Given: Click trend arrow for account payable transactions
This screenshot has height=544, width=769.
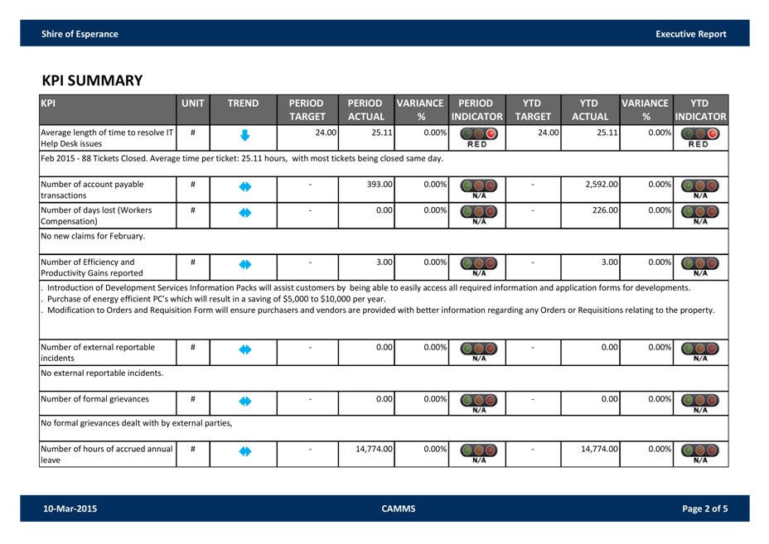Looking at the screenshot, I should tap(244, 187).
